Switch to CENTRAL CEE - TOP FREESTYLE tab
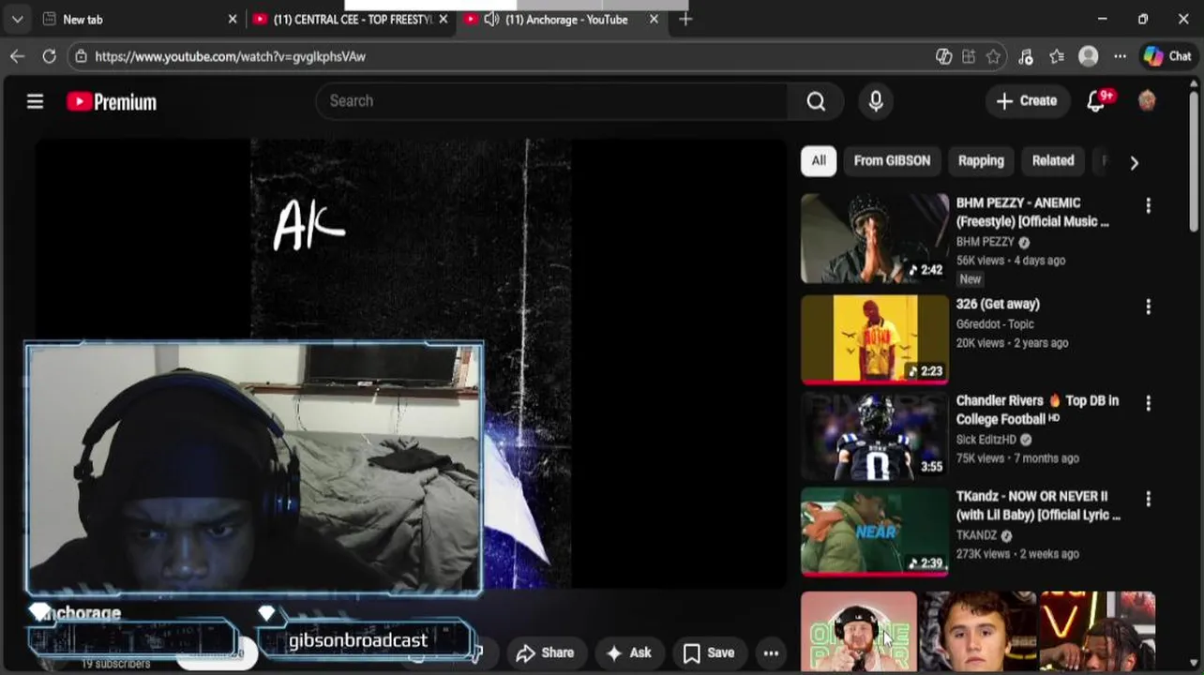 pos(352,19)
